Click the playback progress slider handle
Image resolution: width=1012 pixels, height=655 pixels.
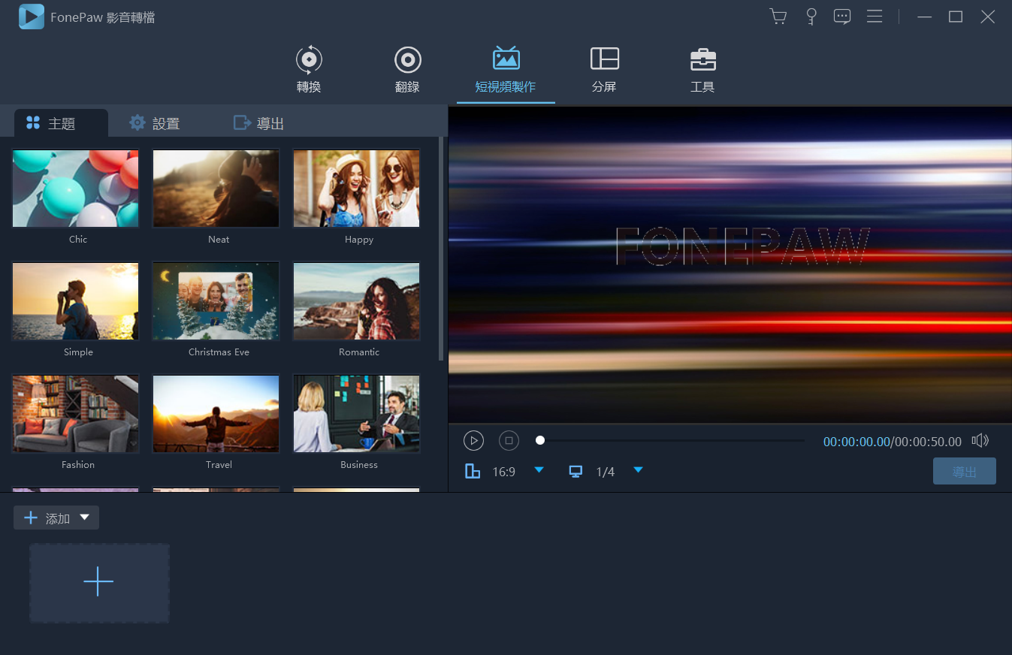[x=540, y=440]
